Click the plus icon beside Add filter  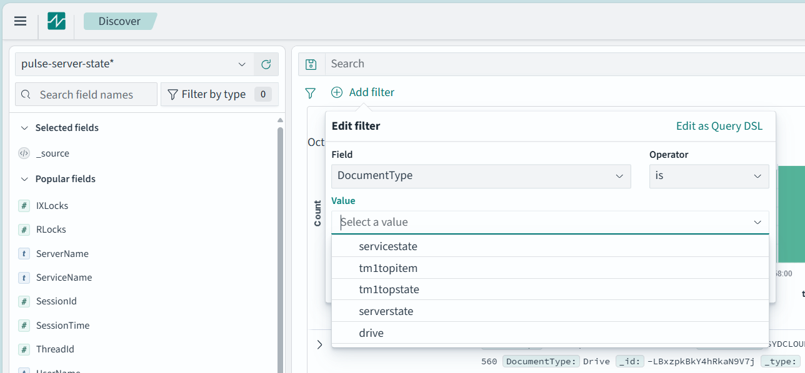pos(337,92)
